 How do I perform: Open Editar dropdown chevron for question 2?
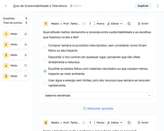[121, 122]
